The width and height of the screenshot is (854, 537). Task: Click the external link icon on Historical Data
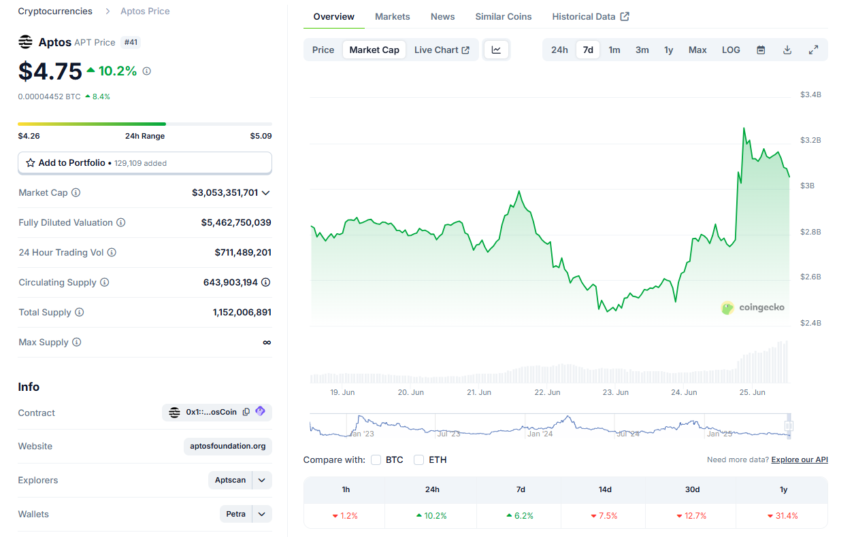tap(625, 16)
